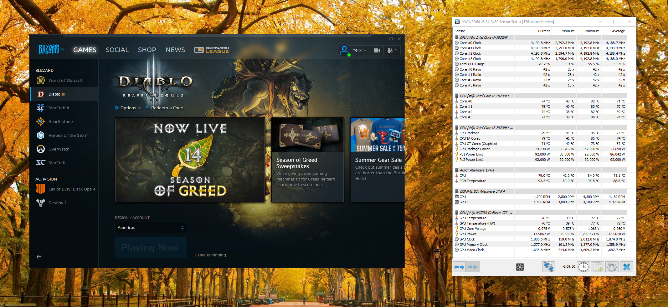Click HWiNFO Current column header
Image resolution: width=668 pixels, height=307 pixels.
tap(533, 31)
